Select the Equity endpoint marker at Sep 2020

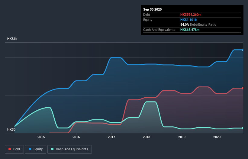point(243,50)
